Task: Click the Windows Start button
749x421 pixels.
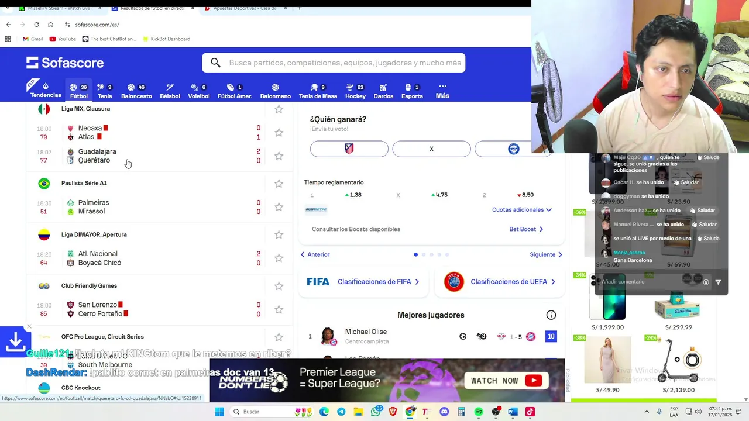Action: click(x=219, y=412)
